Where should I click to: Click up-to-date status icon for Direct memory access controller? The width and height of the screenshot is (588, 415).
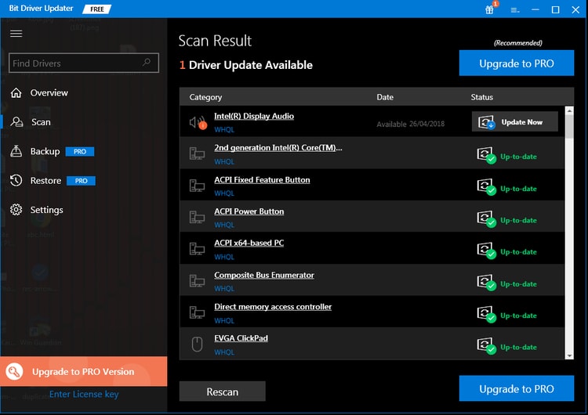[486, 314]
